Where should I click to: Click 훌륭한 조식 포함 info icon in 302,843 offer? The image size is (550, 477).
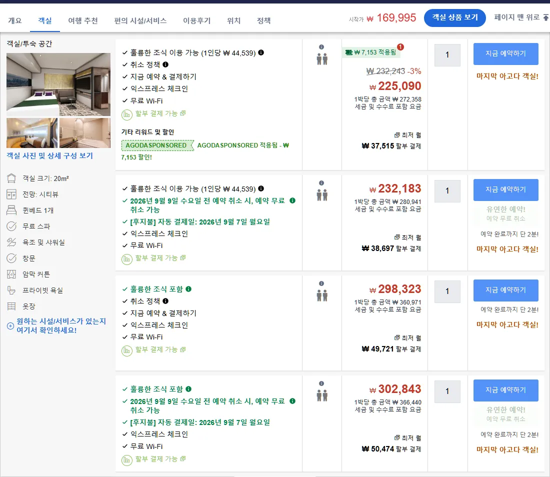click(188, 389)
